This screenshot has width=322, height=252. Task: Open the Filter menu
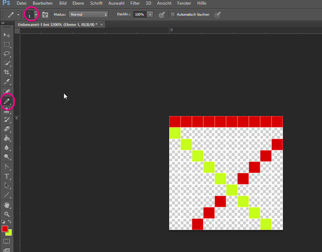pyautogui.click(x=135, y=3)
